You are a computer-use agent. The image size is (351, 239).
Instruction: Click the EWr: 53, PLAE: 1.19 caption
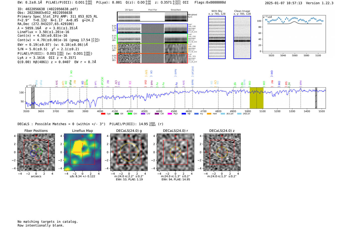click(129, 180)
